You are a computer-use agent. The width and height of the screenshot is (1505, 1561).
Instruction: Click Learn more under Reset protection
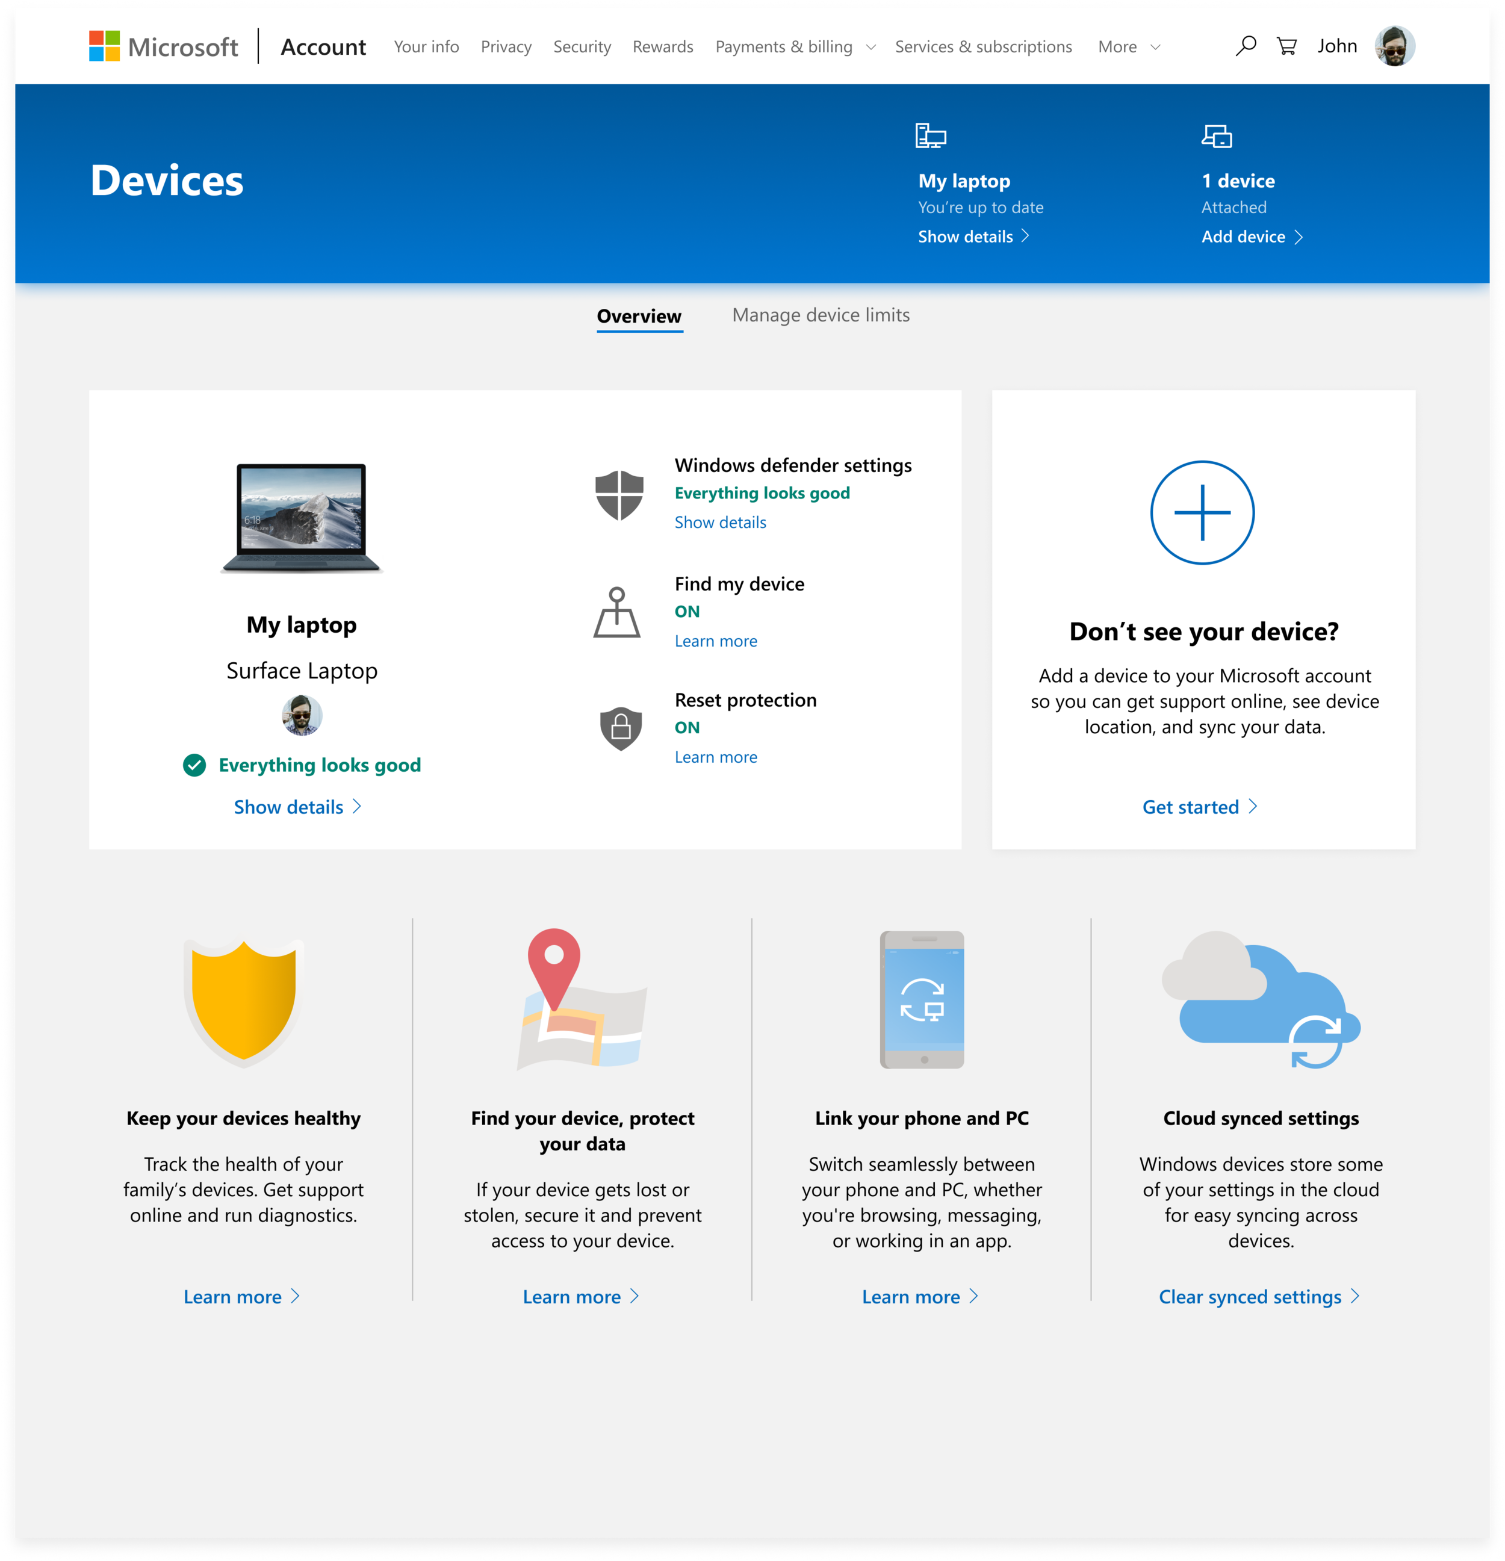coord(716,757)
